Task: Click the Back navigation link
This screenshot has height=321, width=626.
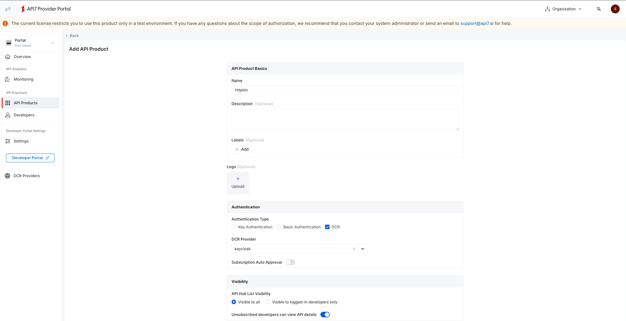Action: tap(71, 35)
